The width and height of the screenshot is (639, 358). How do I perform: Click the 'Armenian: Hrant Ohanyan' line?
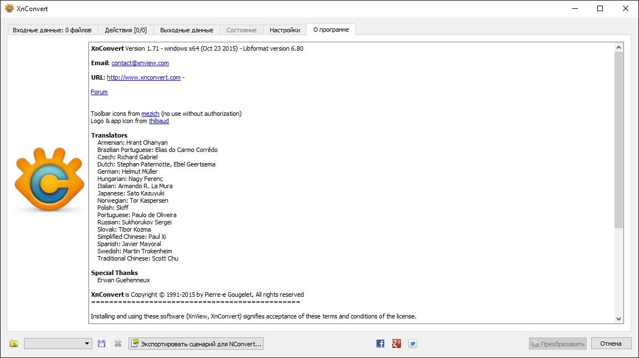[x=132, y=143]
